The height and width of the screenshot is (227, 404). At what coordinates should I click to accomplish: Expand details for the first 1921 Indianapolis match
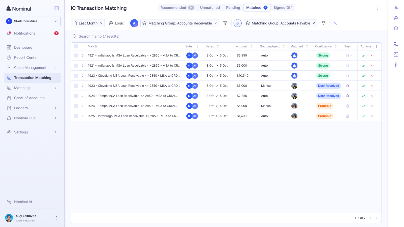click(83, 55)
